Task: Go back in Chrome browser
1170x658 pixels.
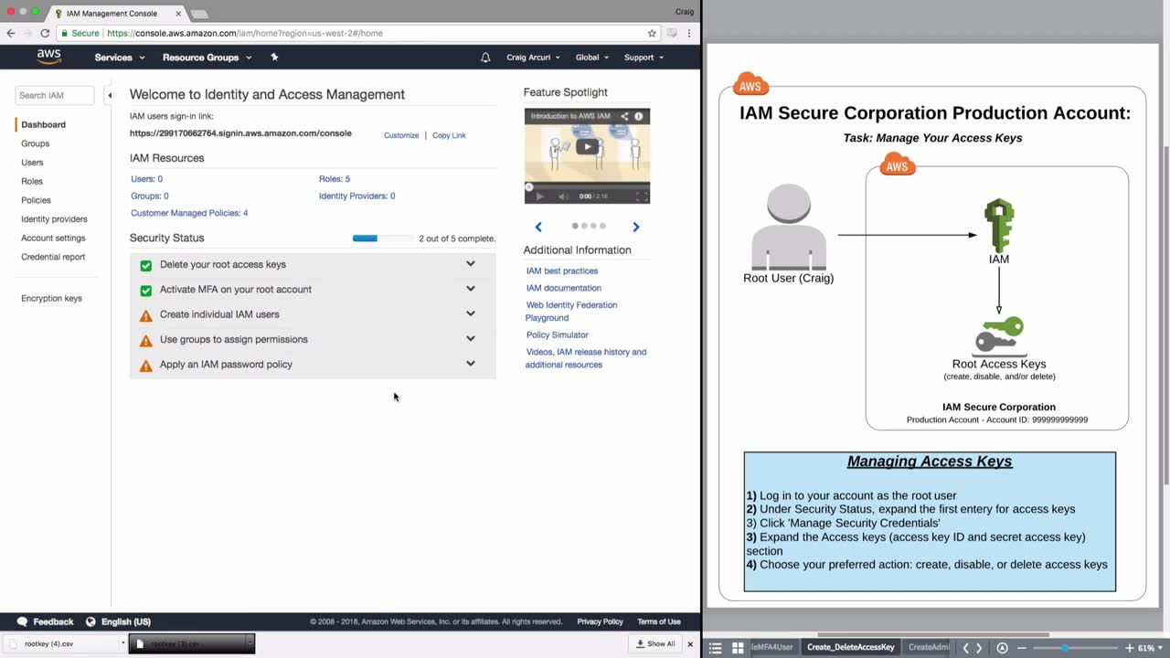Action: tap(11, 33)
